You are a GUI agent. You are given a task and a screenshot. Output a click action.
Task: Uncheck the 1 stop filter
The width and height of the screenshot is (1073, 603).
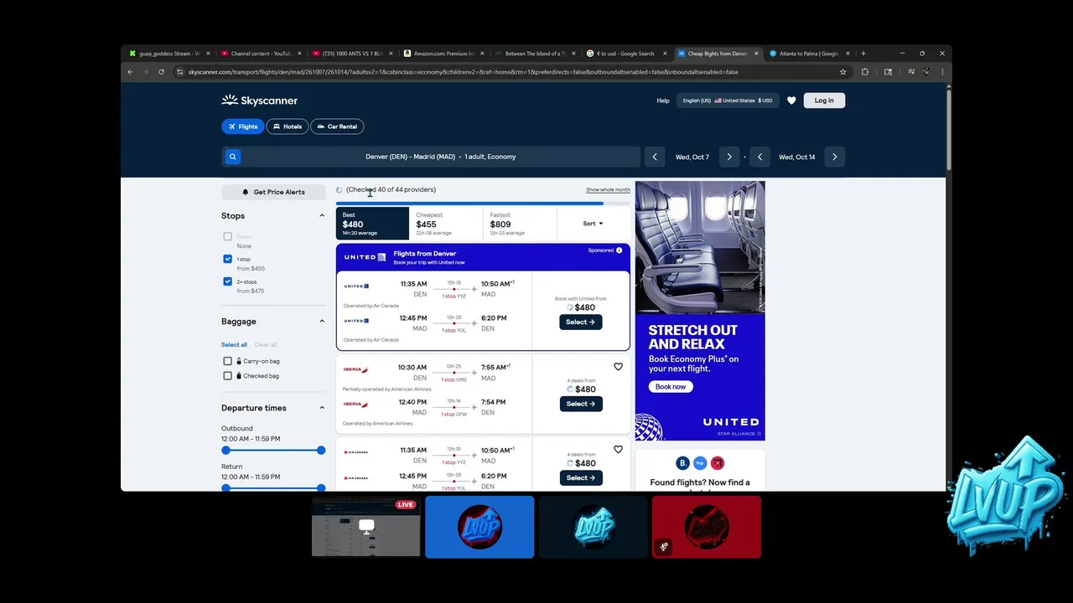coord(227,259)
